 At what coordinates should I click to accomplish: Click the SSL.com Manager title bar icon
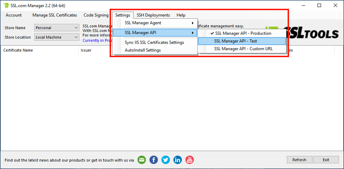pyautogui.click(x=6, y=6)
